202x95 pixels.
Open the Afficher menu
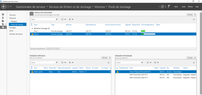click(x=190, y=7)
